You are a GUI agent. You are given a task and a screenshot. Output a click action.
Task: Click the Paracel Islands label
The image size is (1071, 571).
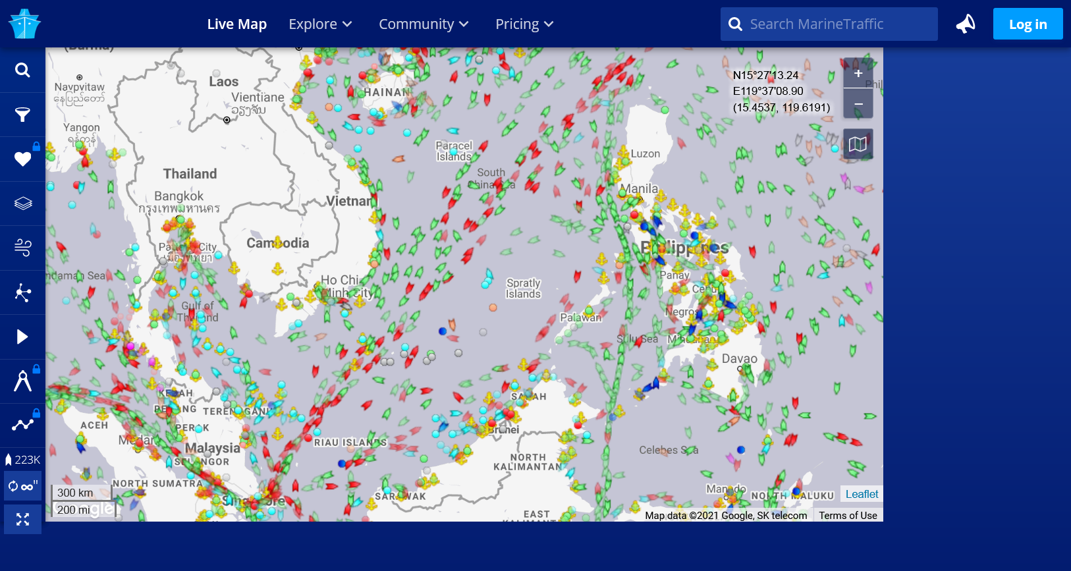point(454,151)
